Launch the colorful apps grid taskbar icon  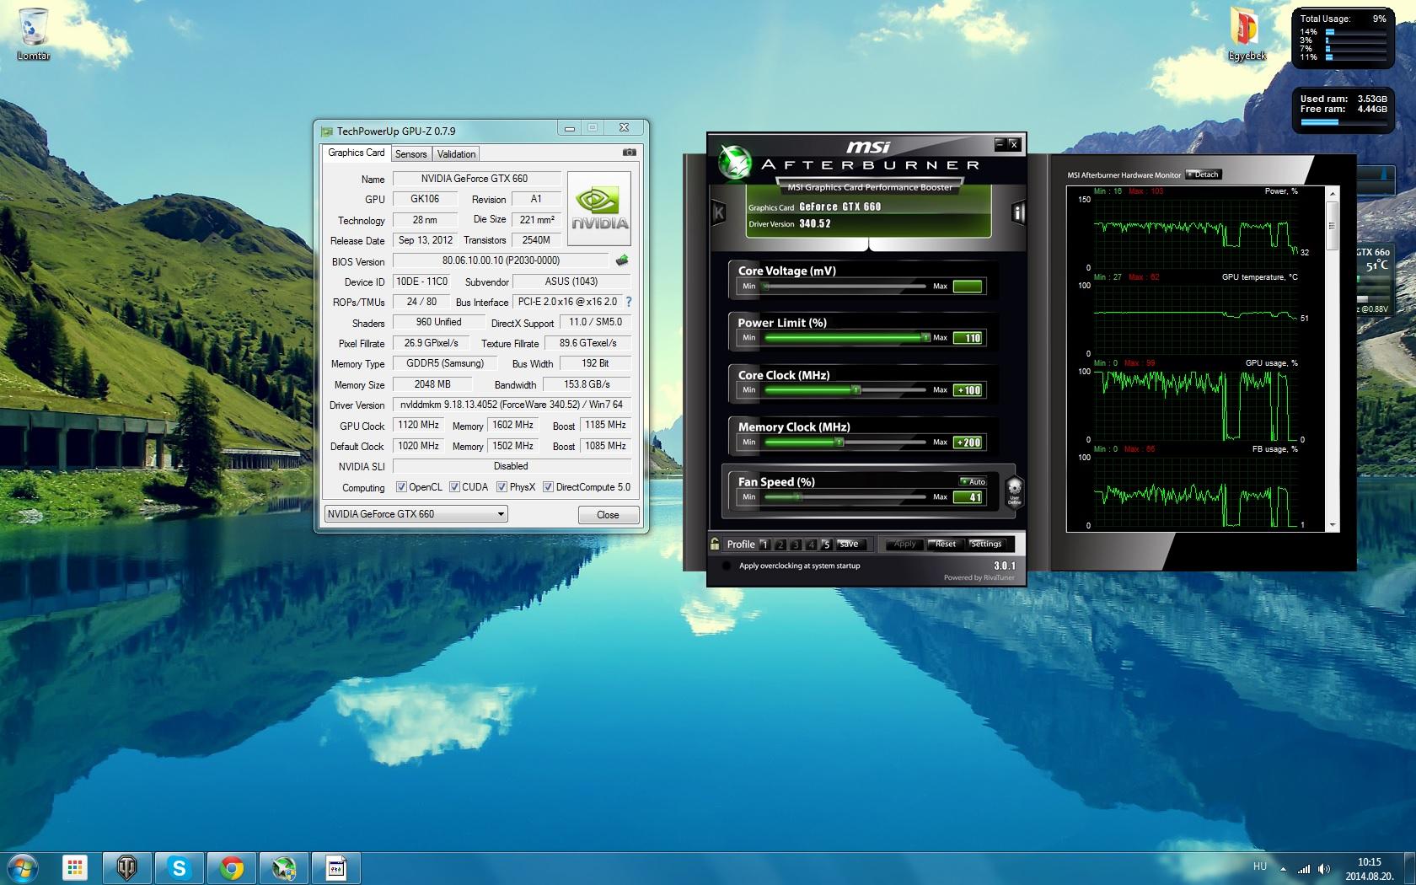[x=74, y=867]
